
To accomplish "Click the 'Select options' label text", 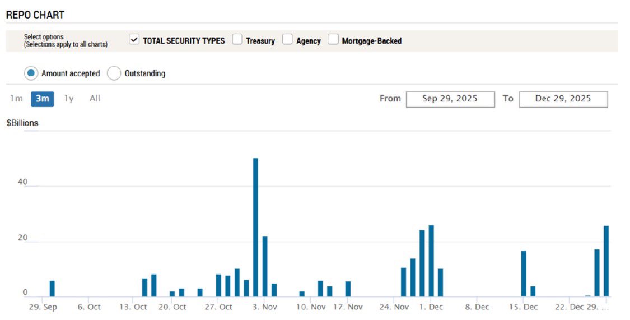I will pyautogui.click(x=43, y=36).
